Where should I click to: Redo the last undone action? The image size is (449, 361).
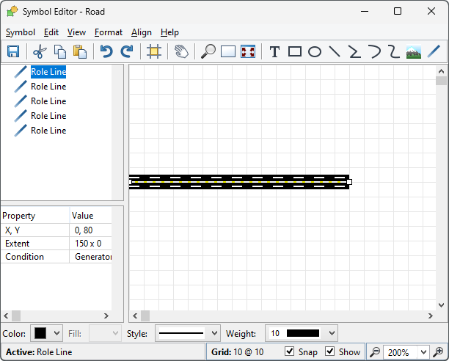(x=127, y=52)
